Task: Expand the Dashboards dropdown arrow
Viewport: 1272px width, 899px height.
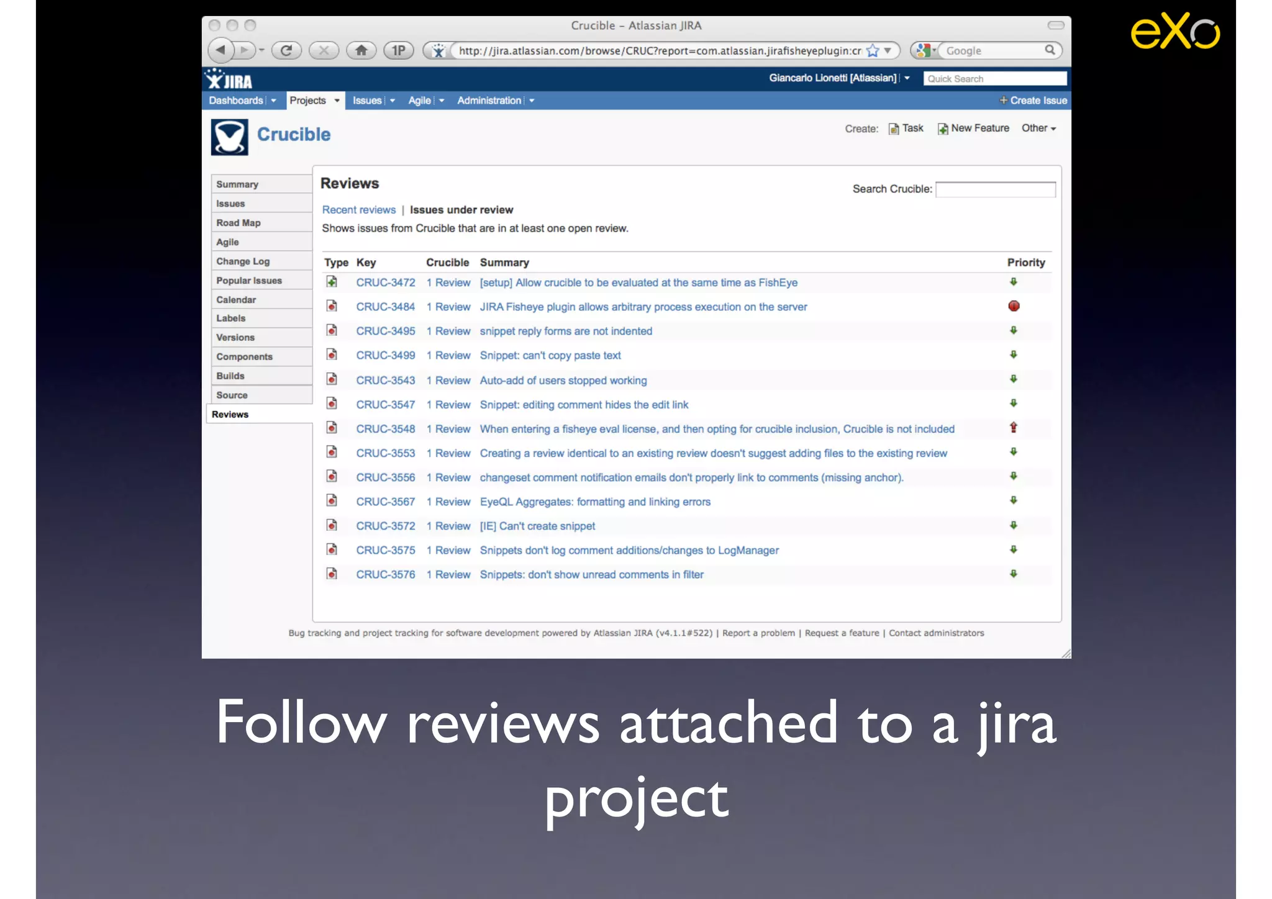Action: click(x=273, y=101)
